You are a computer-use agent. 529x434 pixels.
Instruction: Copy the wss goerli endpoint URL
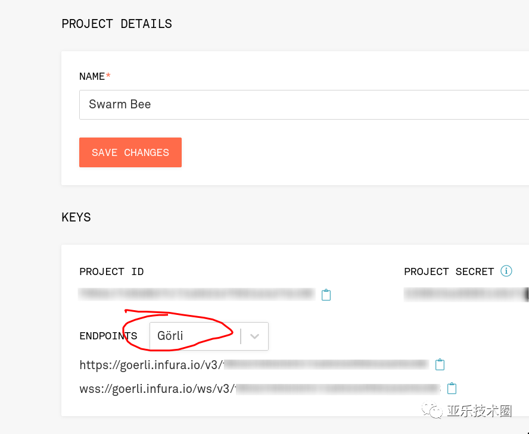tap(452, 389)
